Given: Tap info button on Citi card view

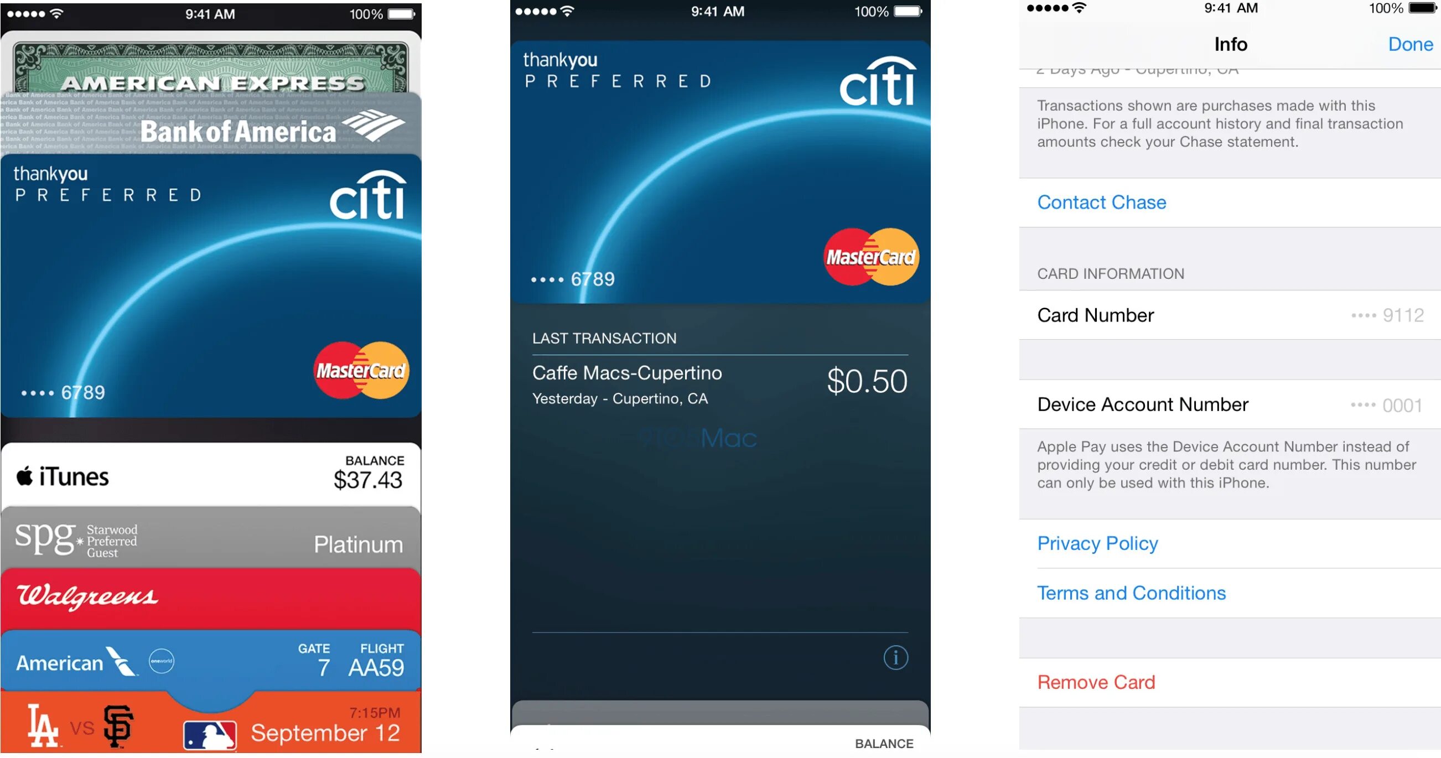Looking at the screenshot, I should (895, 657).
